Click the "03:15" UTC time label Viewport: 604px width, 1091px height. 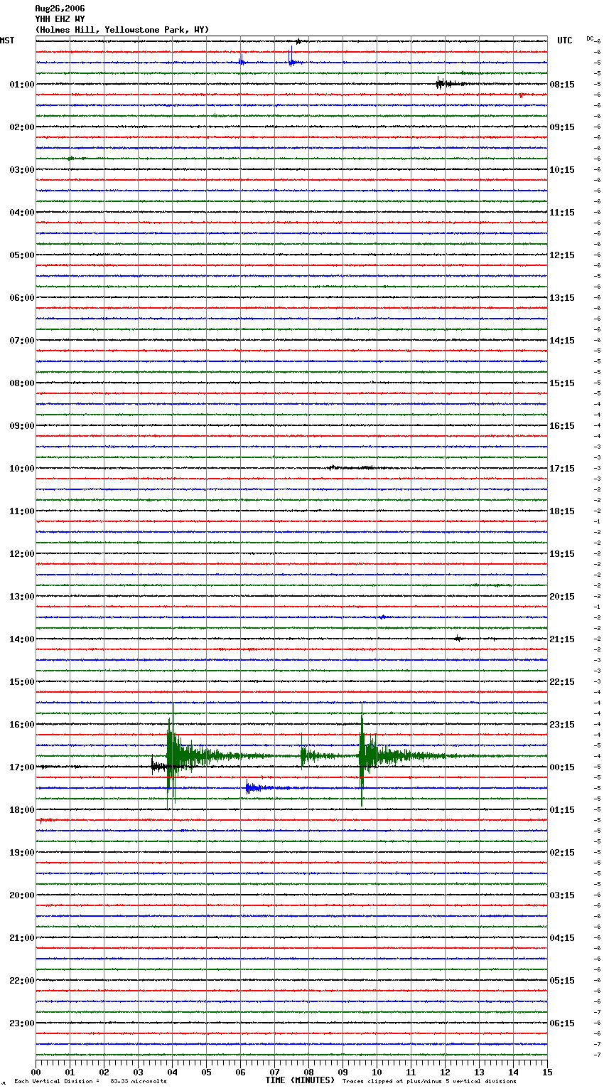[x=562, y=895]
